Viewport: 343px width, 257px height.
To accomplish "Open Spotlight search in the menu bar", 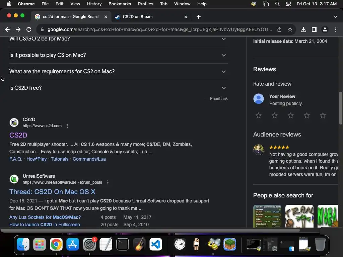I will coord(277,4).
